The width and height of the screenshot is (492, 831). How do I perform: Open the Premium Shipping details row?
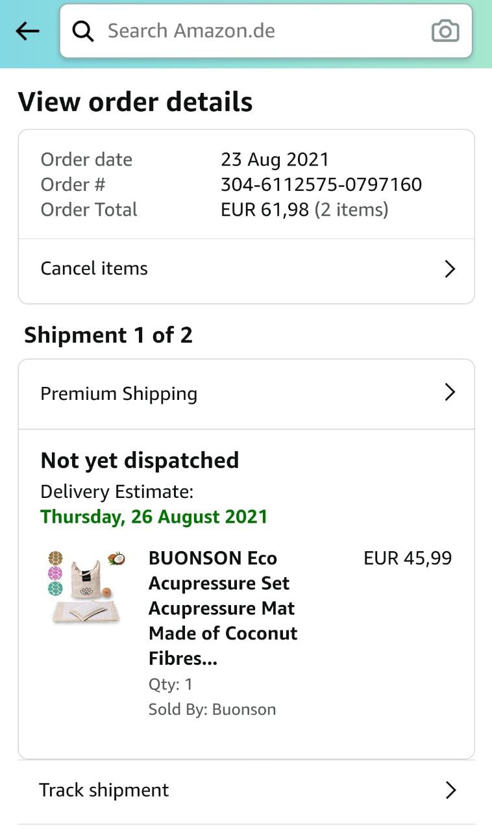pos(119,393)
